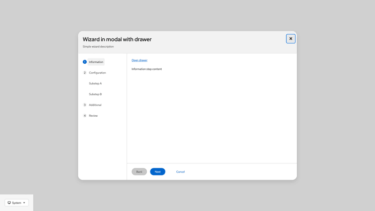This screenshot has height=211, width=375.
Task: Open Substep B in wizard navigation
Action: pos(95,94)
